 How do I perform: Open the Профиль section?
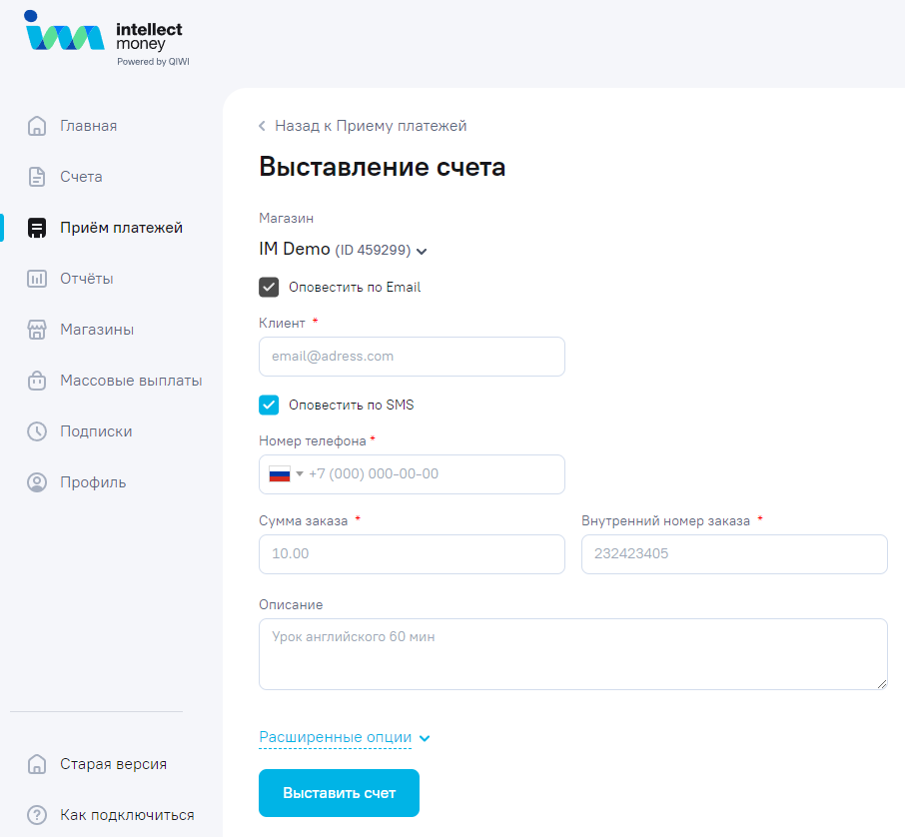[93, 482]
